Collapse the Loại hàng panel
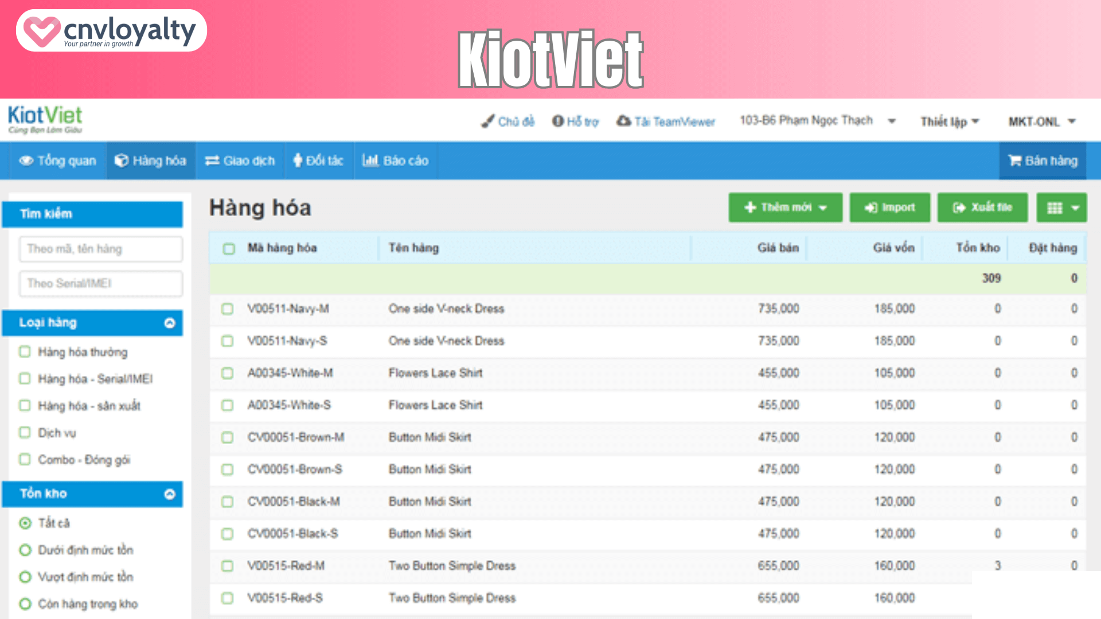 pyautogui.click(x=169, y=323)
